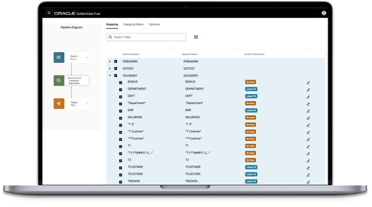The height and width of the screenshot is (207, 372).
Task: Select the Target node icon
Action: click(59, 103)
